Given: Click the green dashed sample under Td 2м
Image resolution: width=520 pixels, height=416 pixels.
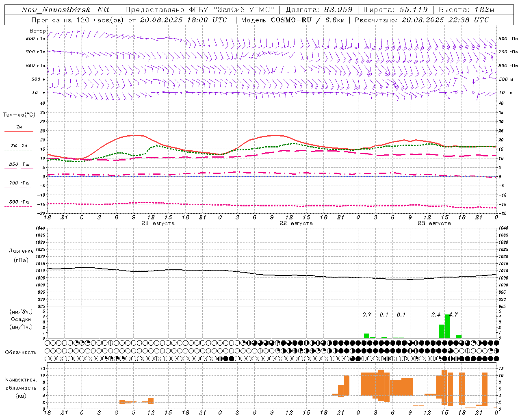Looking at the screenshot, I should point(18,150).
